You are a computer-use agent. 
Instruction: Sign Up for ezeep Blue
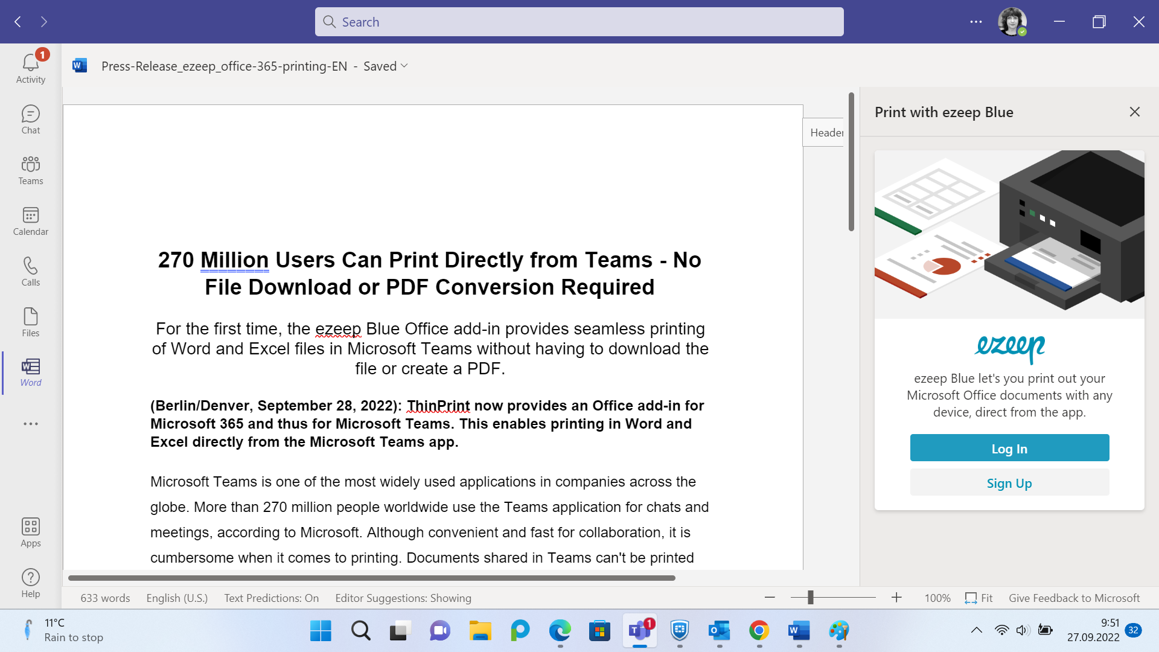pos(1009,483)
